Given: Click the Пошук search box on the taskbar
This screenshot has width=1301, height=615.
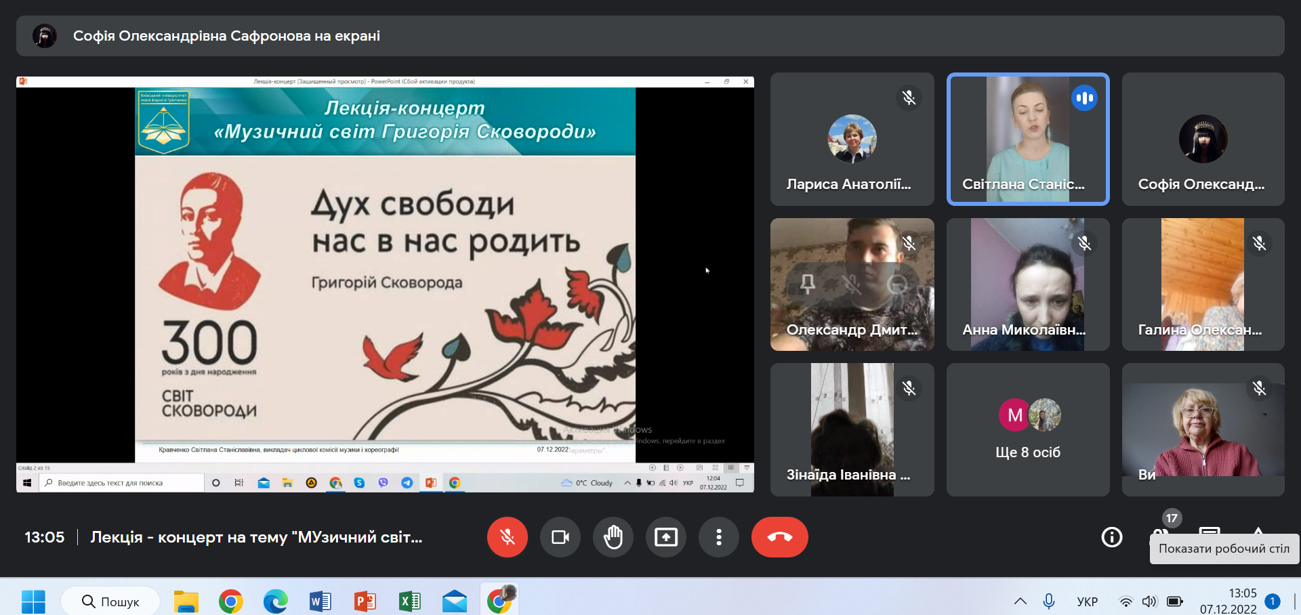Looking at the screenshot, I should click(x=110, y=601).
